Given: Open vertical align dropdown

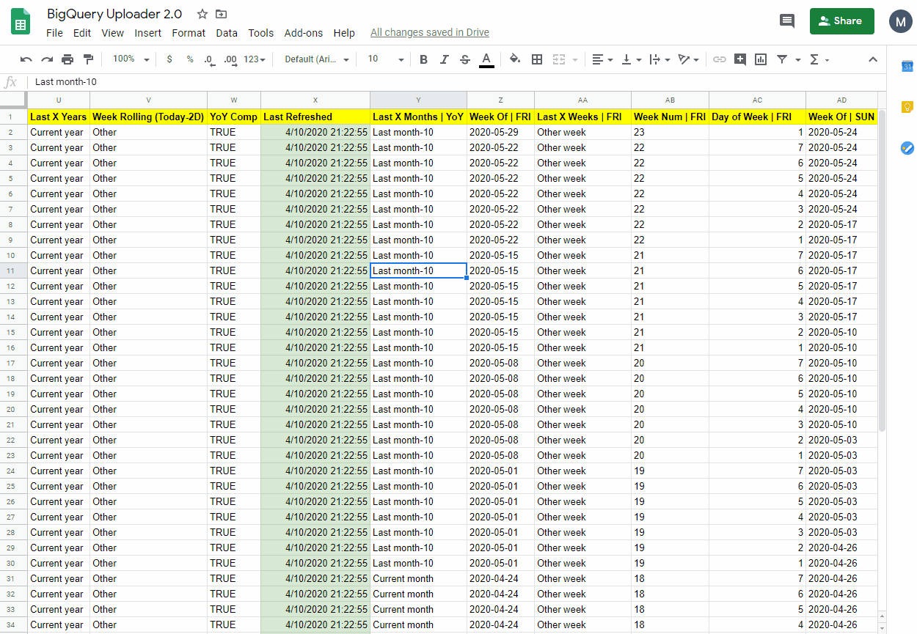Looking at the screenshot, I should 631,59.
